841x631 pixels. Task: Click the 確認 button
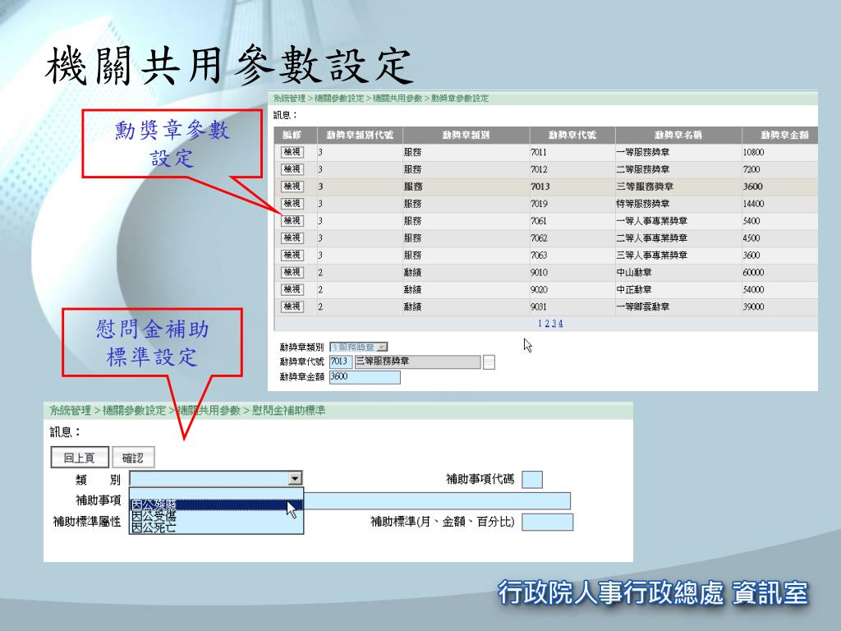click(133, 458)
